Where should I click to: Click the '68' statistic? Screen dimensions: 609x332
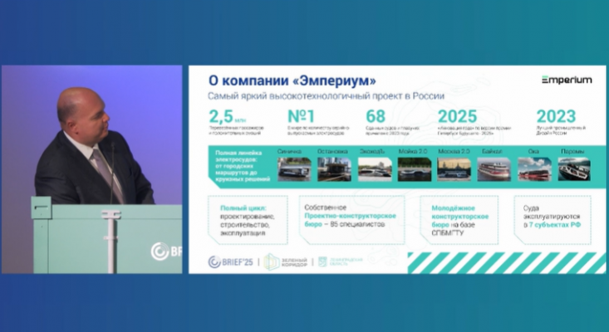[376, 116]
